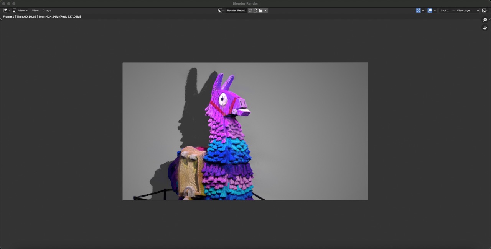Create a new image using the New Image icon
Screen dimensions: 491x249
(x=255, y=10)
